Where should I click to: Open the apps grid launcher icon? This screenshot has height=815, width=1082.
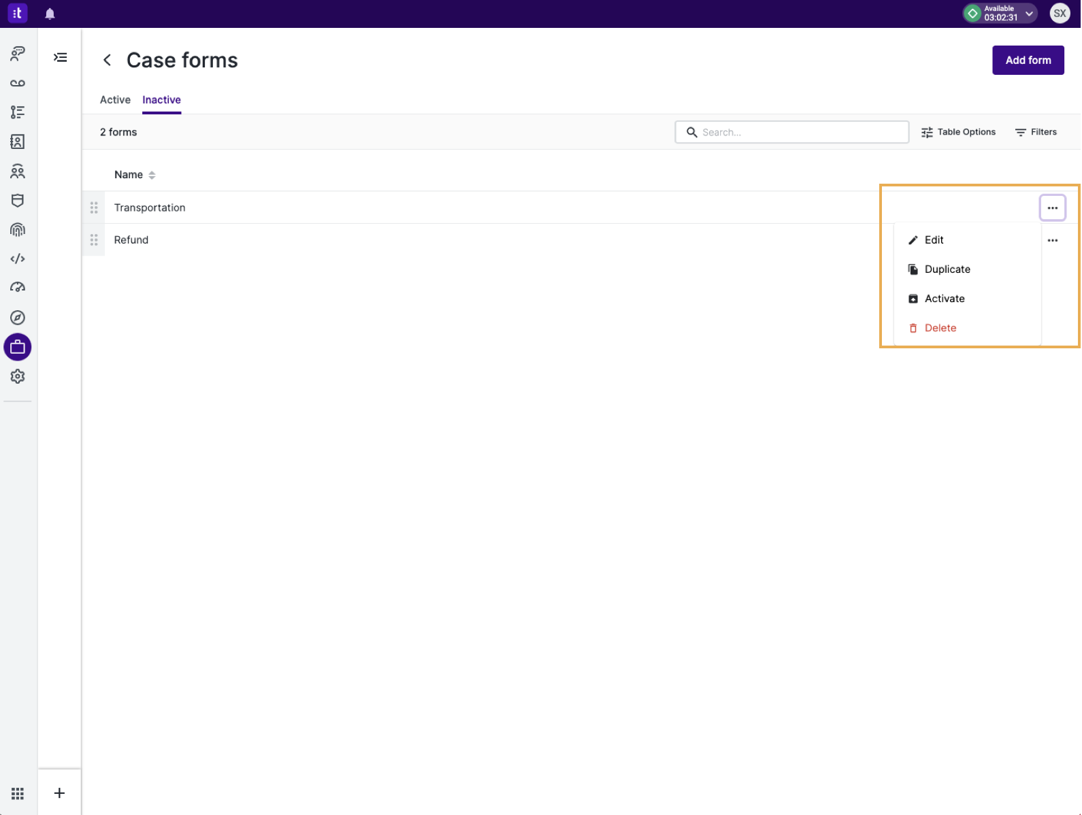tap(18, 793)
